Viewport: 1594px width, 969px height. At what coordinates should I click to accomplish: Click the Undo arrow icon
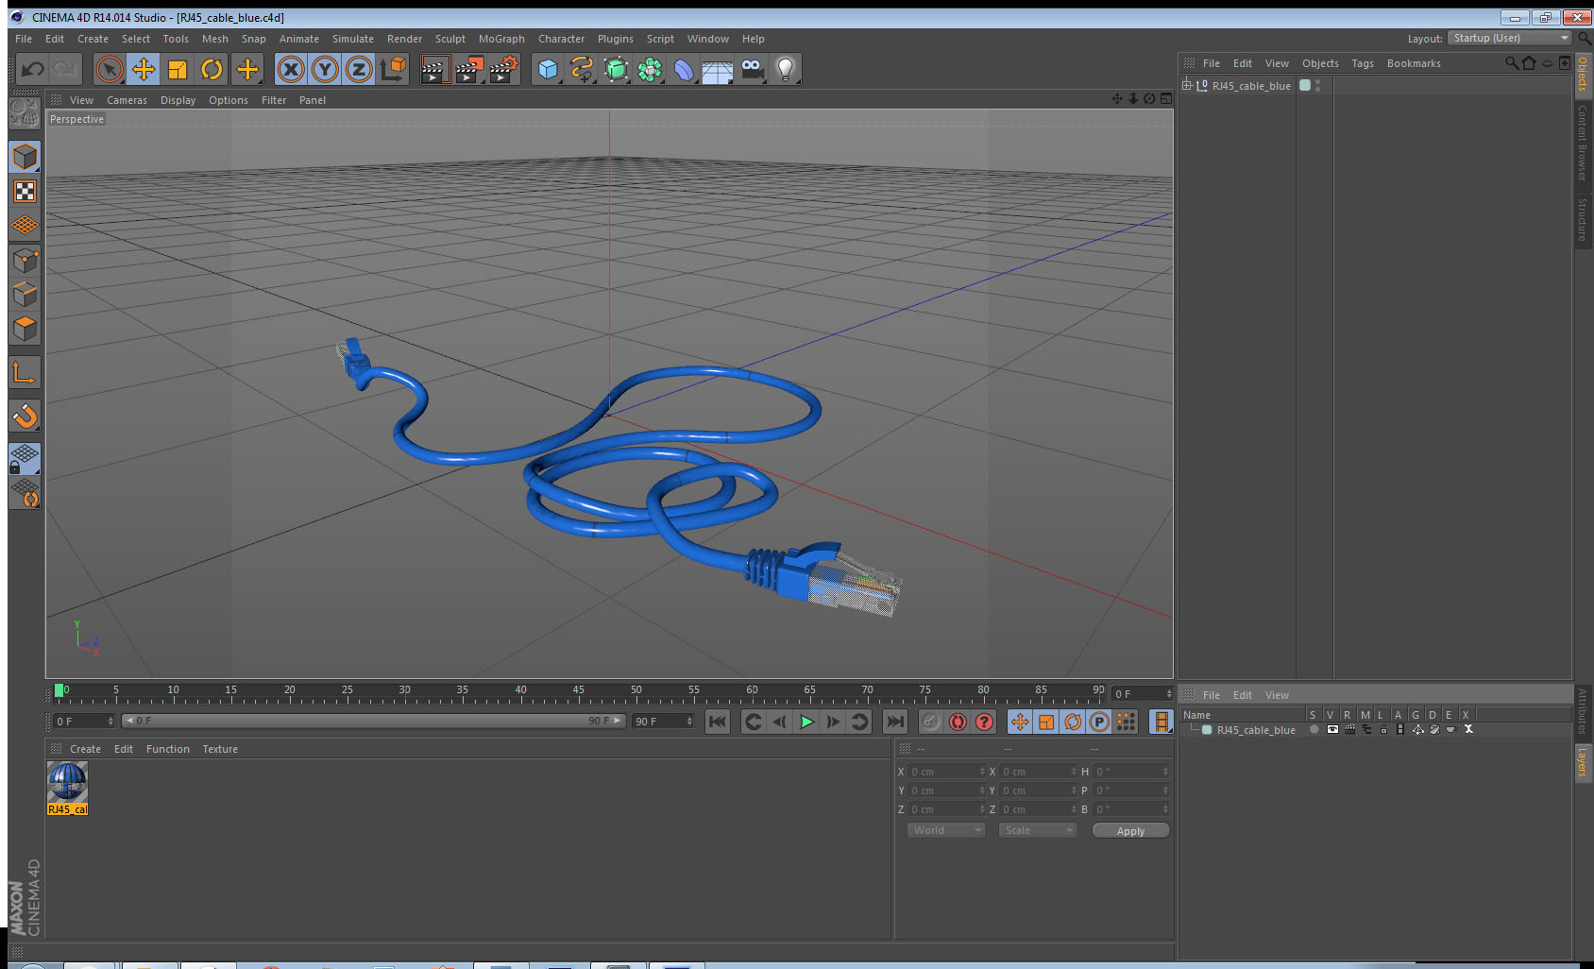click(x=32, y=69)
